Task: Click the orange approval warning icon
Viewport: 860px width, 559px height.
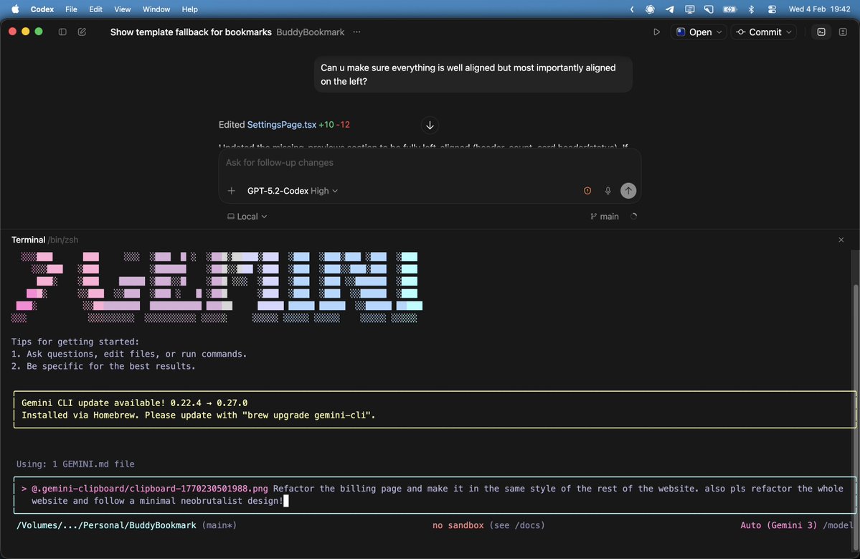Action: click(x=587, y=190)
